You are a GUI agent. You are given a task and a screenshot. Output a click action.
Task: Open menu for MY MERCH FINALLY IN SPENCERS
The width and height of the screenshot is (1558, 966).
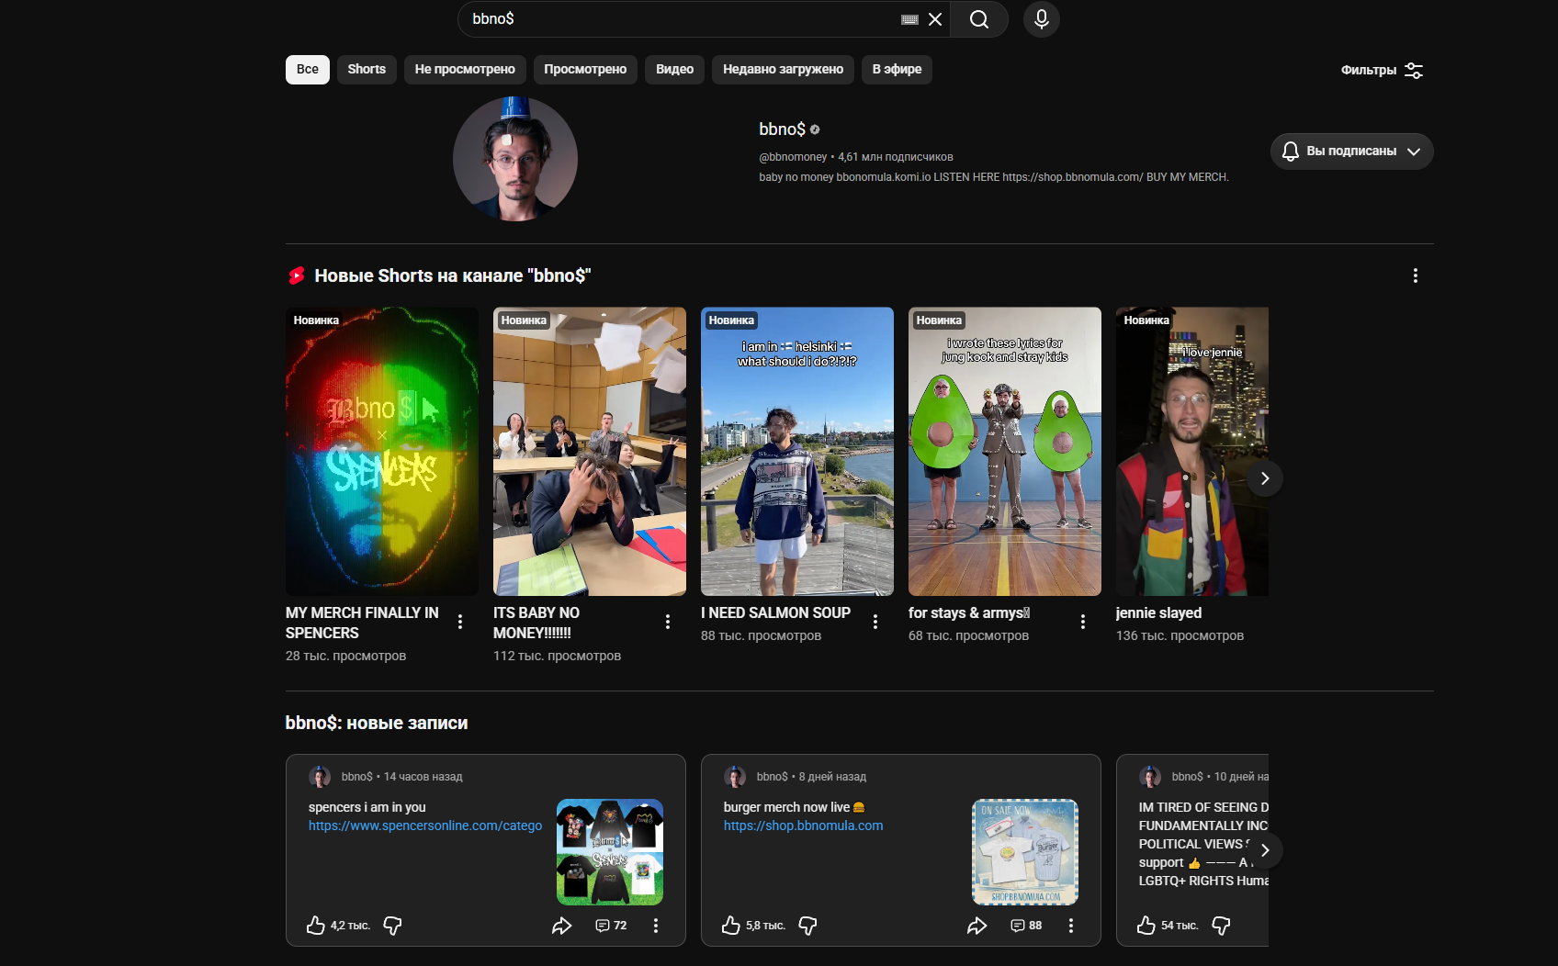coord(460,622)
